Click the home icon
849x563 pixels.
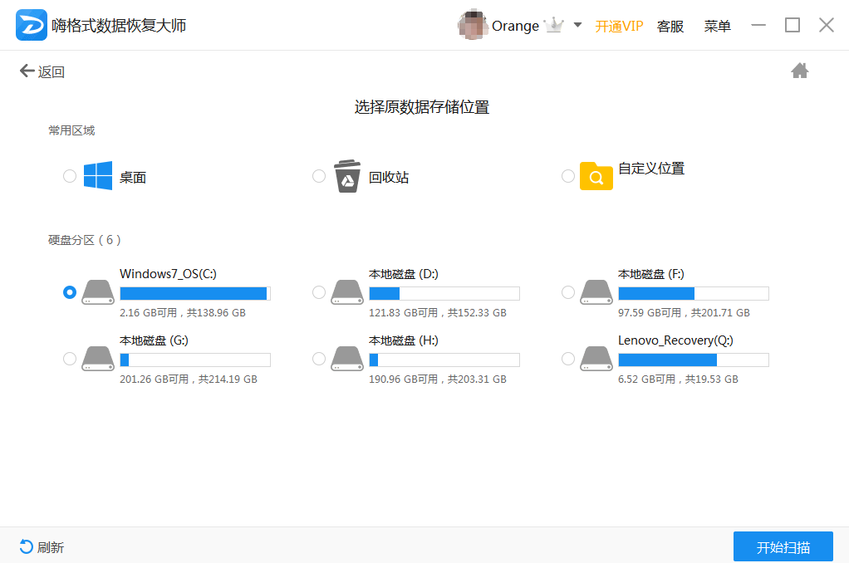coord(799,71)
